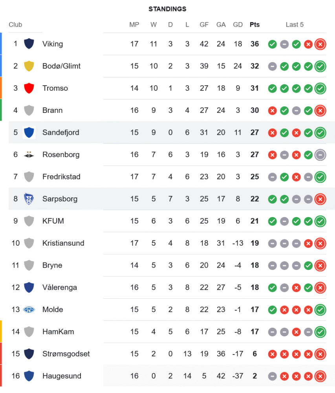The height and width of the screenshot is (393, 335).
Task: Click the Molde club logo
Action: (29, 310)
